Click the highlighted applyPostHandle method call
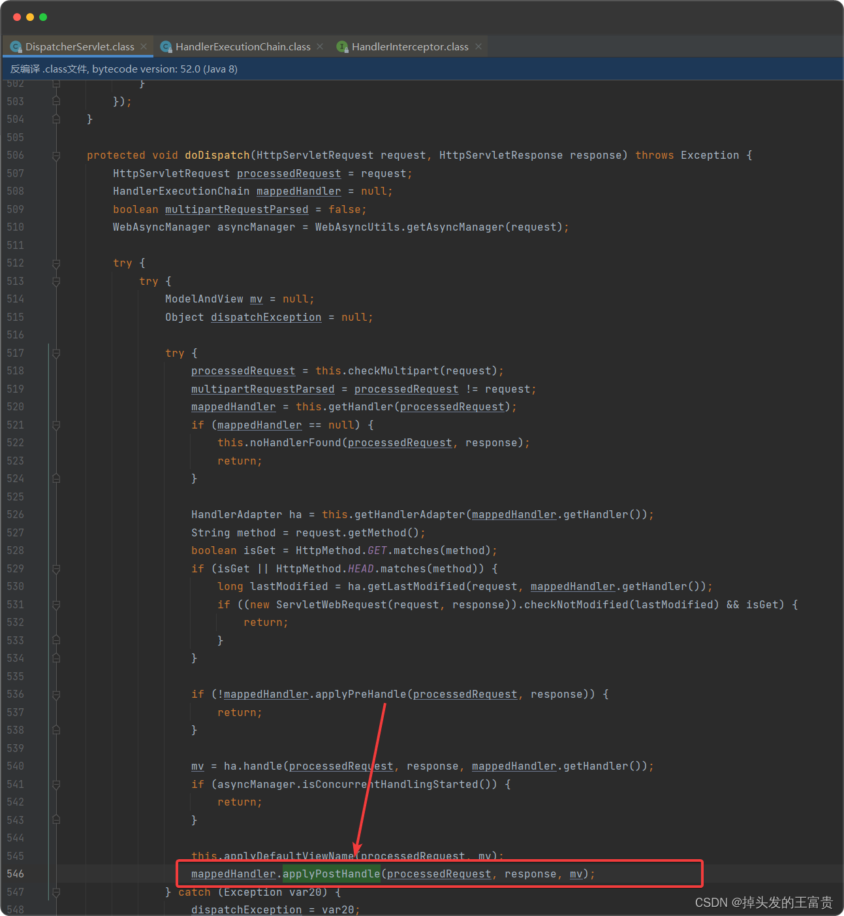Screen dimensions: 844x916 click(x=332, y=874)
